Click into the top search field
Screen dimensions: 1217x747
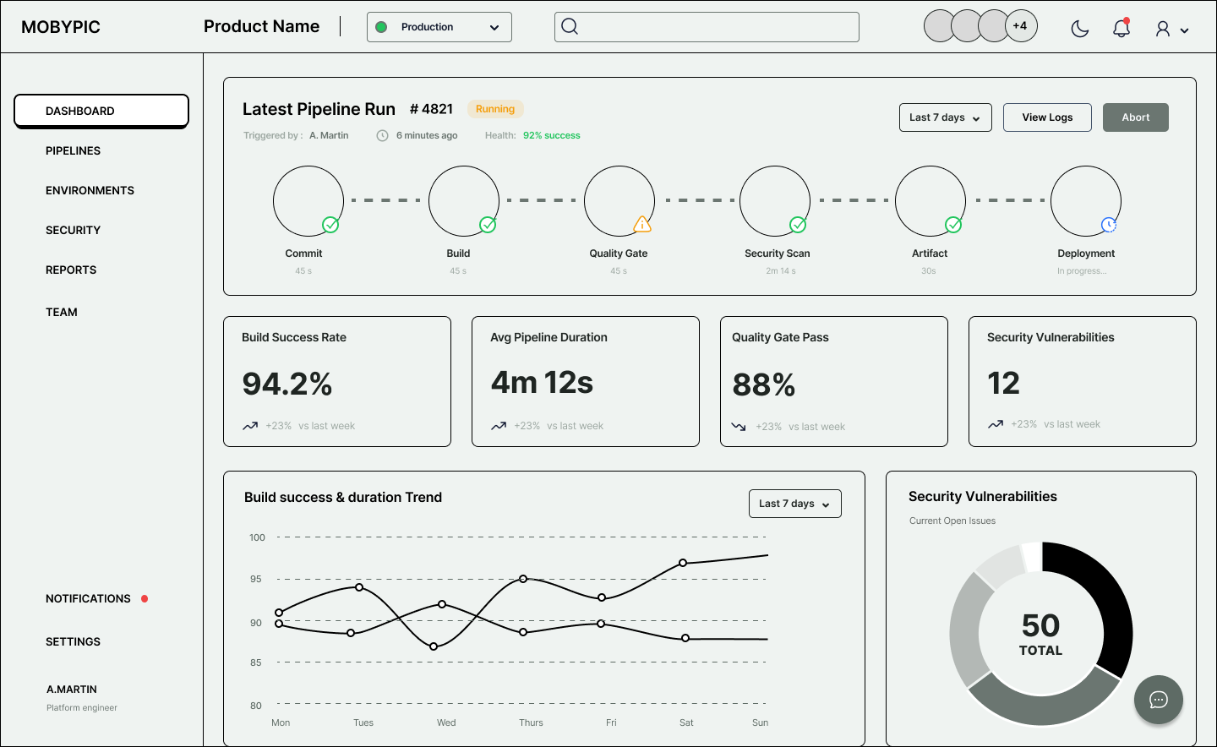(x=718, y=27)
